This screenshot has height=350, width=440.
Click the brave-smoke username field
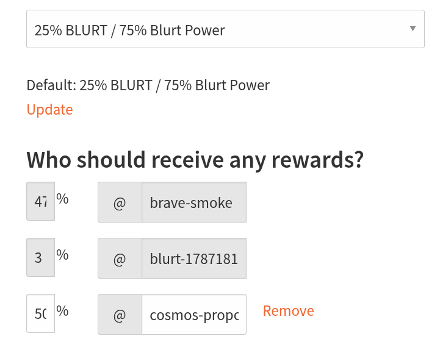[x=193, y=202]
